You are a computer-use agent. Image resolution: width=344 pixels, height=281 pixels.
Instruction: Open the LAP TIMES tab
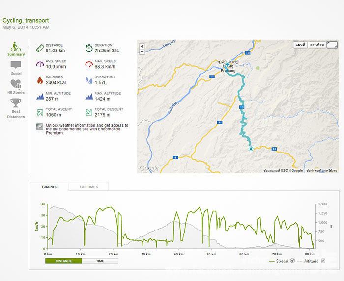pyautogui.click(x=89, y=187)
